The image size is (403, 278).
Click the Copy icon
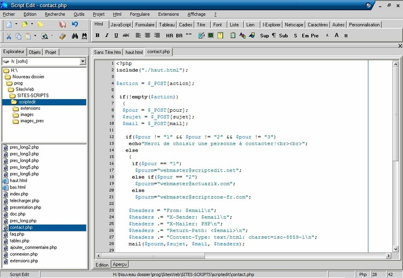[x=19, y=36]
